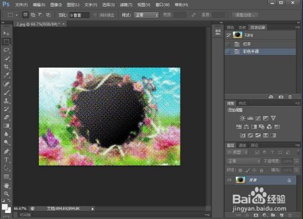
Task: Open the 窗口(W) Window menu
Action: point(162,5)
